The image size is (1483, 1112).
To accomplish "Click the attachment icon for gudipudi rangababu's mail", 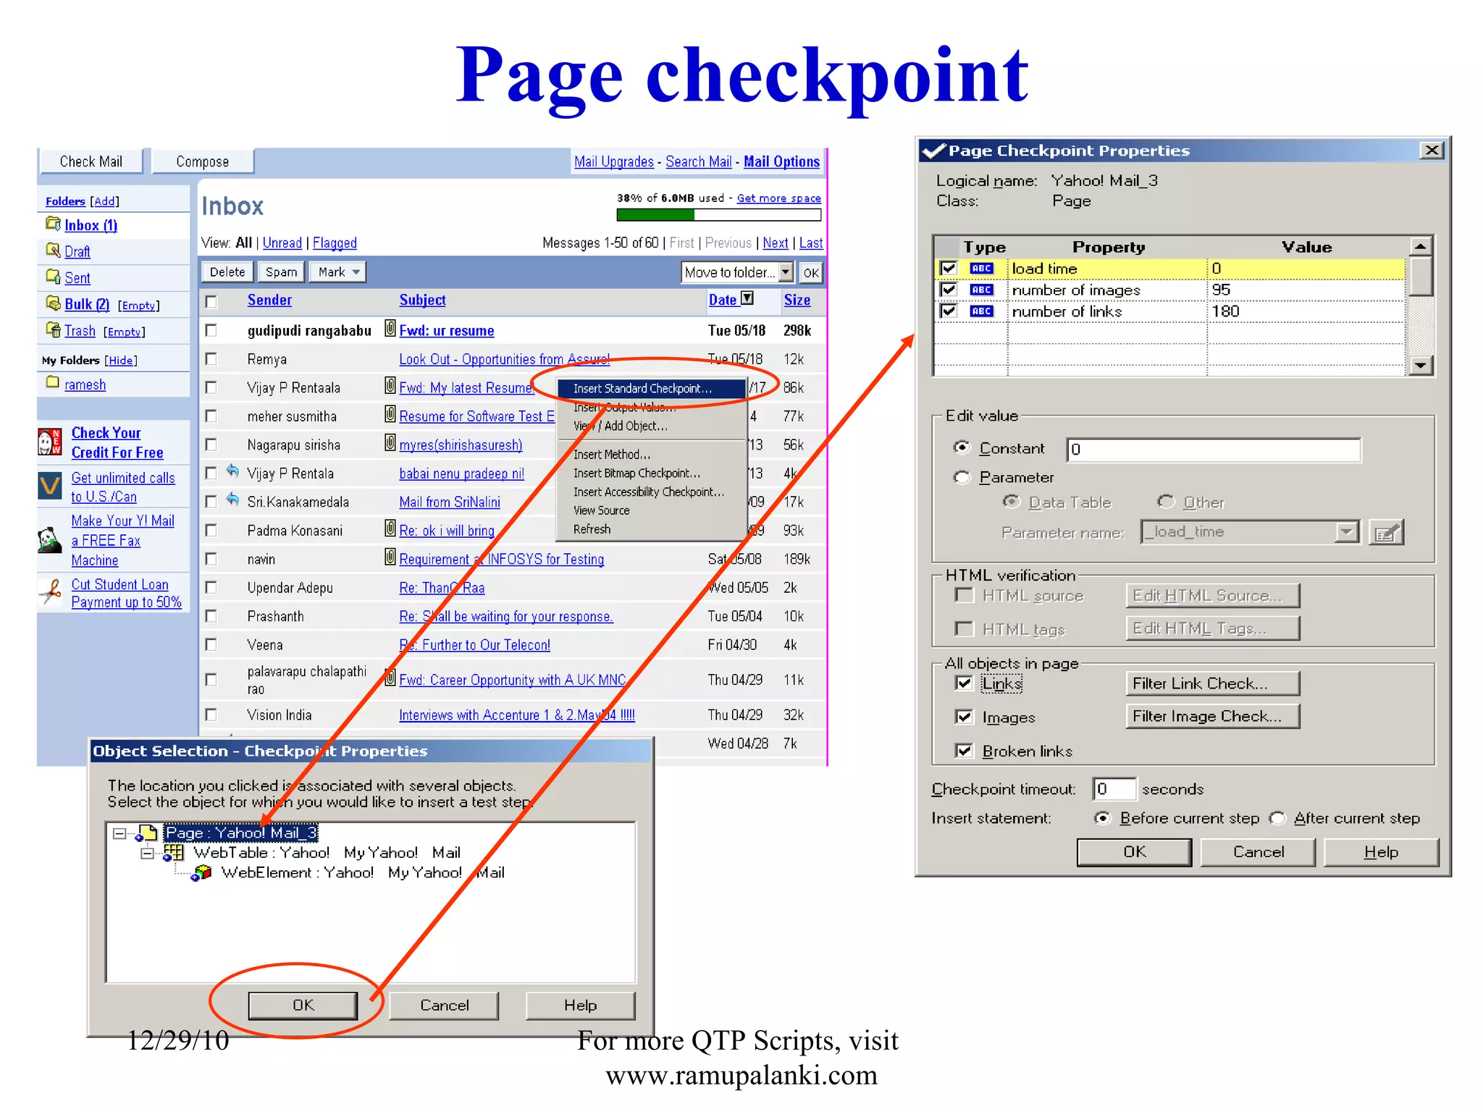I will [390, 329].
